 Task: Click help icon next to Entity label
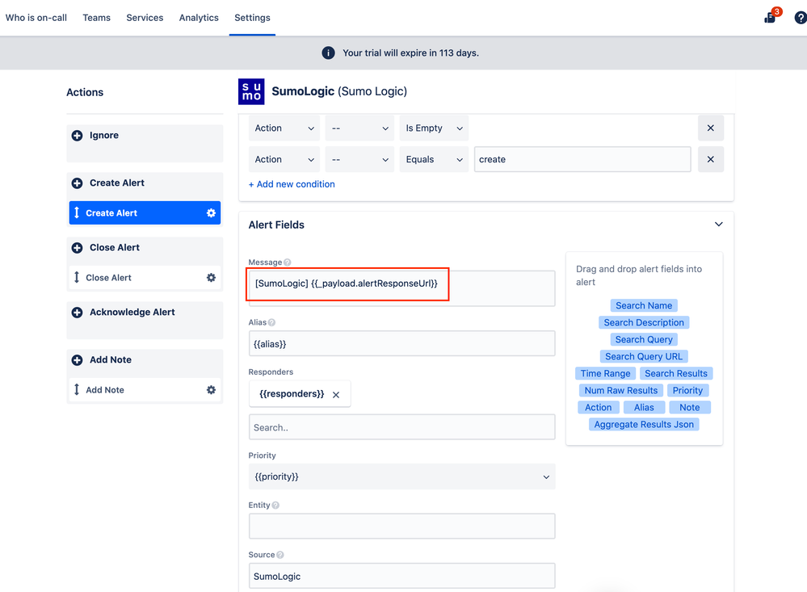[275, 506]
